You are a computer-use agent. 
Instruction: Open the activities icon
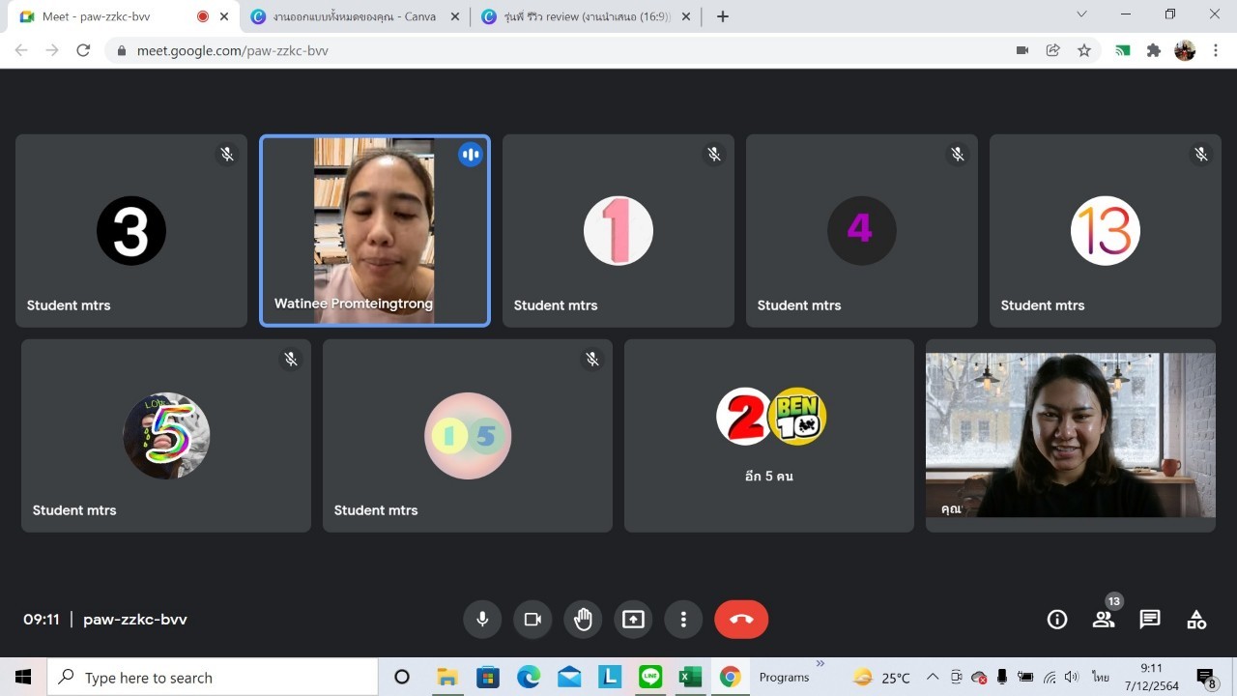coord(1196,620)
